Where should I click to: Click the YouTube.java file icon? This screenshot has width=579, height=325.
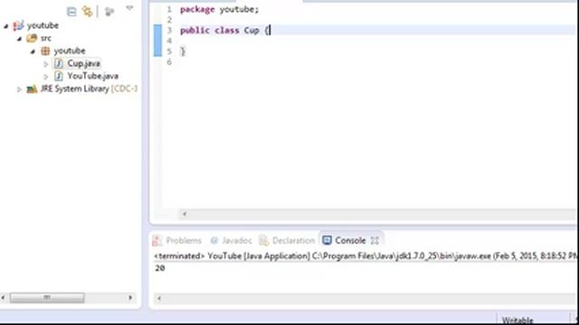[58, 76]
